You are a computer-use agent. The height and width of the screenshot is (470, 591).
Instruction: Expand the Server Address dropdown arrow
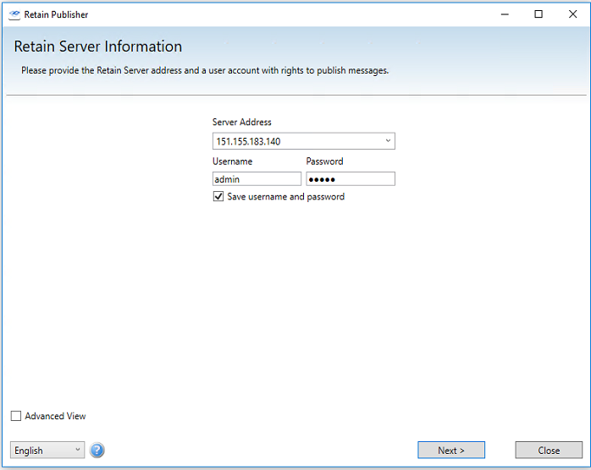[388, 141]
